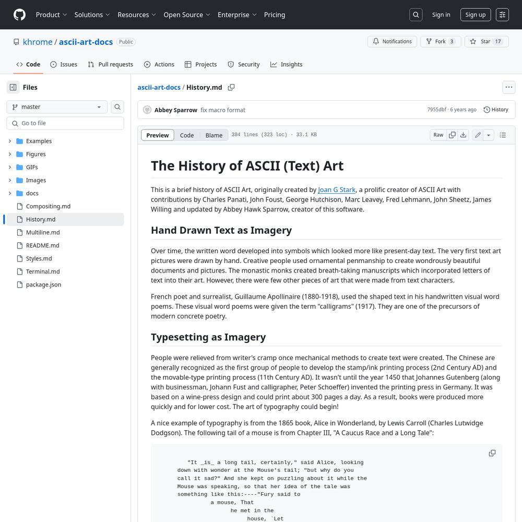Open the more file actions ellipsis
Viewport: 522px width, 522px height.
point(508,87)
